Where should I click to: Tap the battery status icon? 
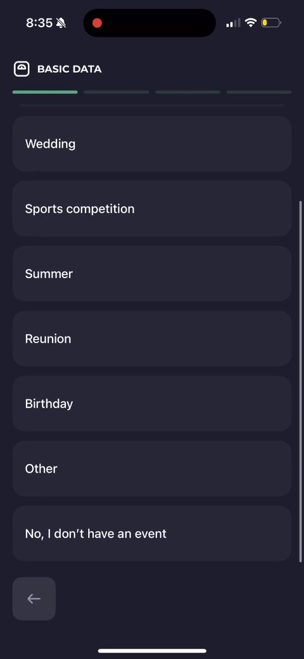(x=271, y=23)
